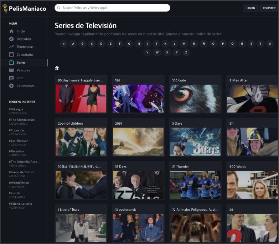Click the clapperboard icon for Películas

(x=11, y=70)
